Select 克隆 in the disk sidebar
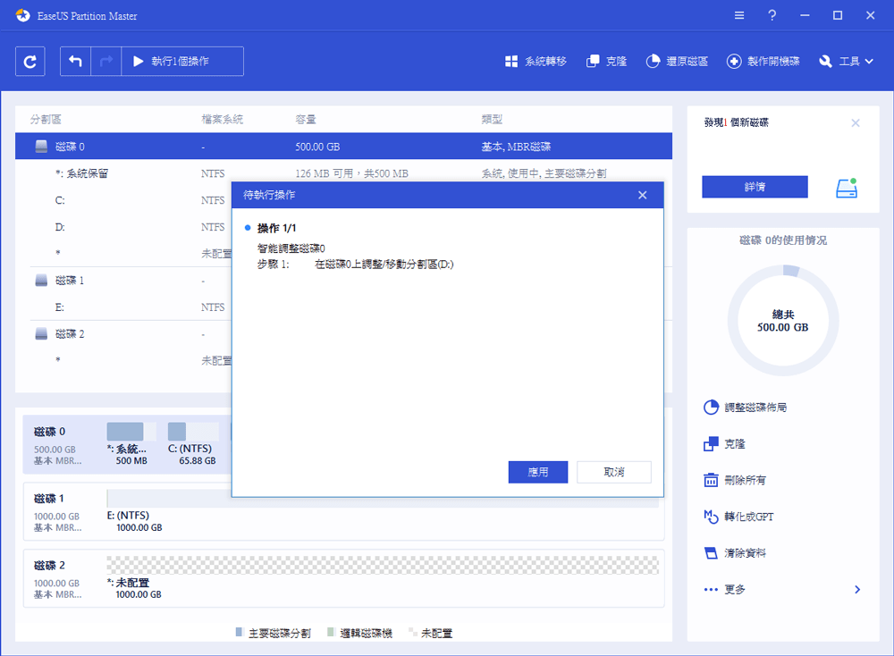This screenshot has height=656, width=894. coord(725,443)
